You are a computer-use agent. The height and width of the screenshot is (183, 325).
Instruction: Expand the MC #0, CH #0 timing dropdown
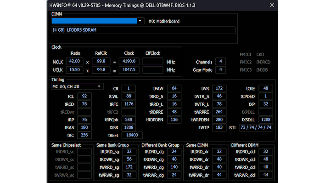point(77,86)
